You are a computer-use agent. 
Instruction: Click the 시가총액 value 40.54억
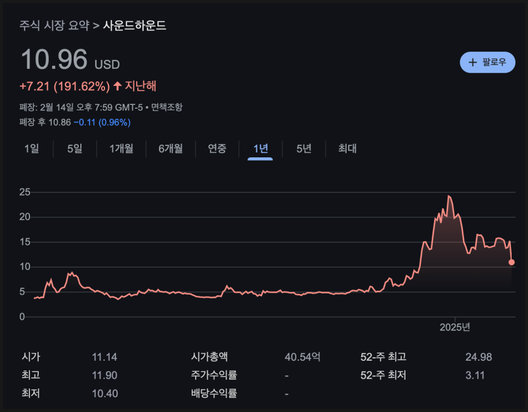[x=302, y=357]
